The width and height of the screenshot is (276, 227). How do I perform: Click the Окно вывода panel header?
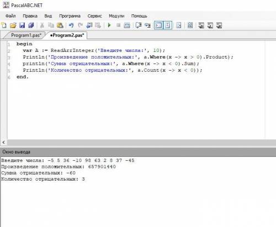pyautogui.click(x=138, y=152)
